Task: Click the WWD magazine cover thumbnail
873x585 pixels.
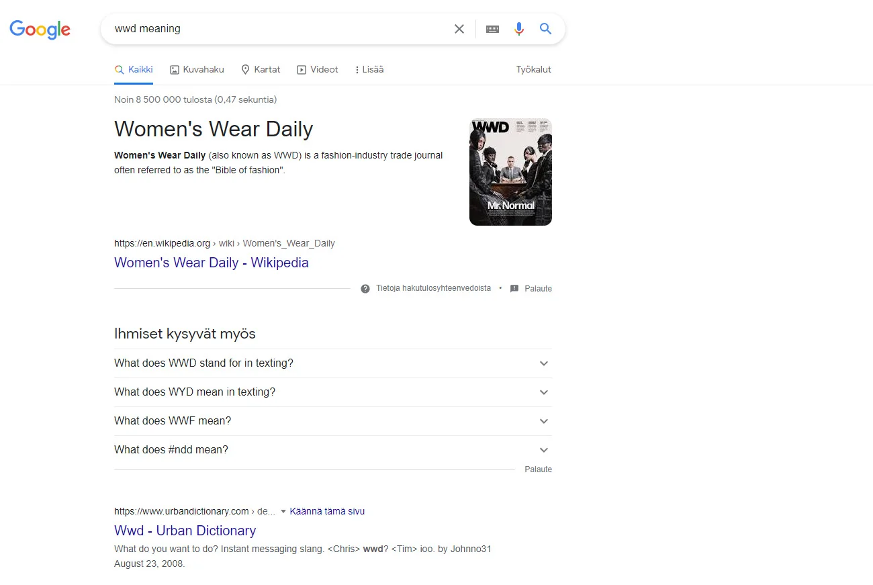Action: click(x=510, y=172)
